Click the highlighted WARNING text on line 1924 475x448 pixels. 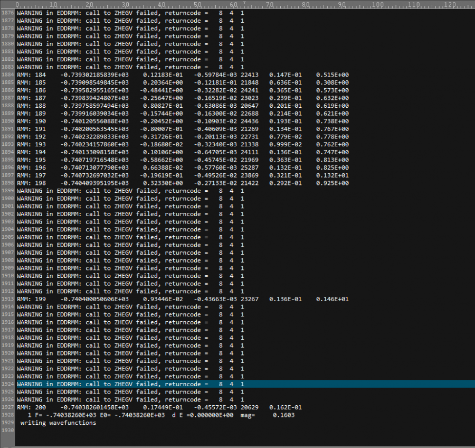tap(130, 384)
